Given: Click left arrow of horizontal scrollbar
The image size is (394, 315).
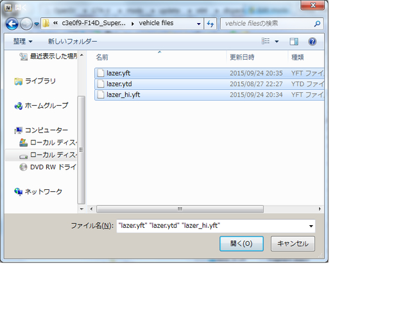Looking at the screenshot, I should tap(91, 209).
